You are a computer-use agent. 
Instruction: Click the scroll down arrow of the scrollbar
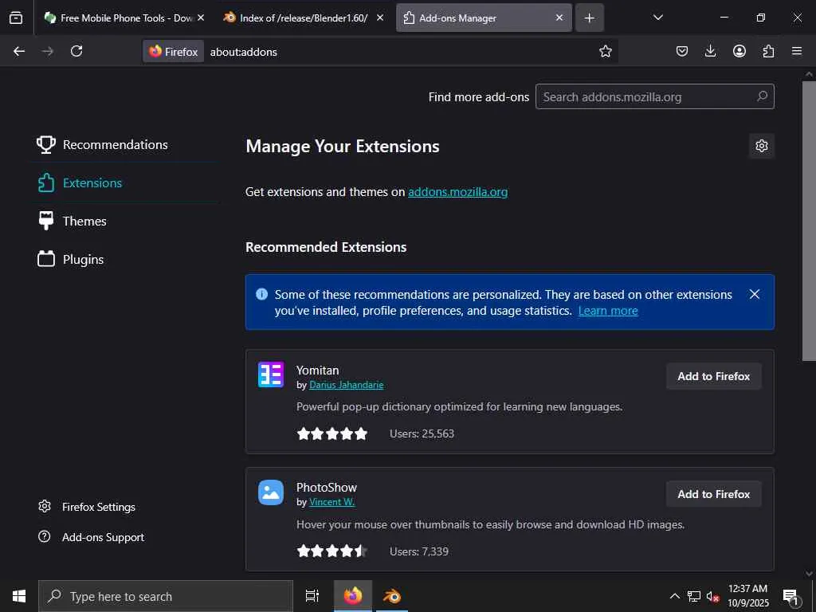pos(809,573)
